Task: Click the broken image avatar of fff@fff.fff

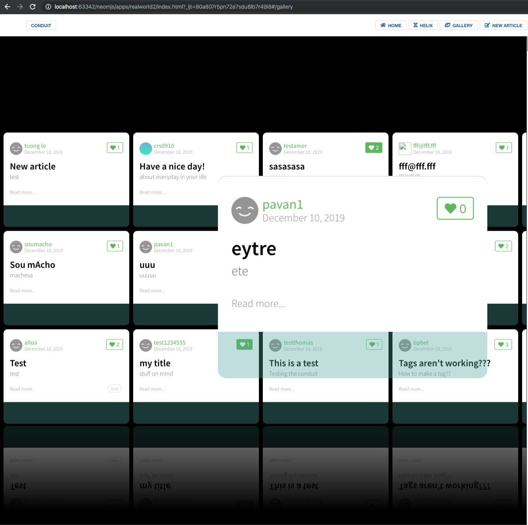Action: click(x=405, y=148)
